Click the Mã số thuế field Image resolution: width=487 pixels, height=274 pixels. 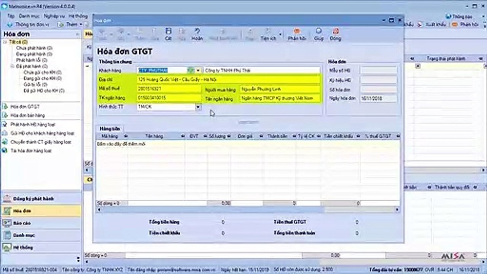click(x=169, y=89)
